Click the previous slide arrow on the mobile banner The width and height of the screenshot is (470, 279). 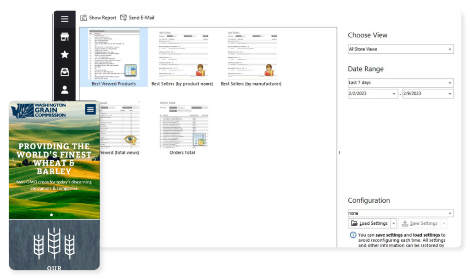tap(13, 159)
